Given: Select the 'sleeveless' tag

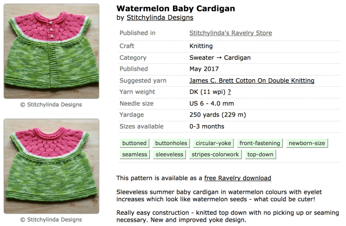Looking at the screenshot, I should [x=169, y=155].
